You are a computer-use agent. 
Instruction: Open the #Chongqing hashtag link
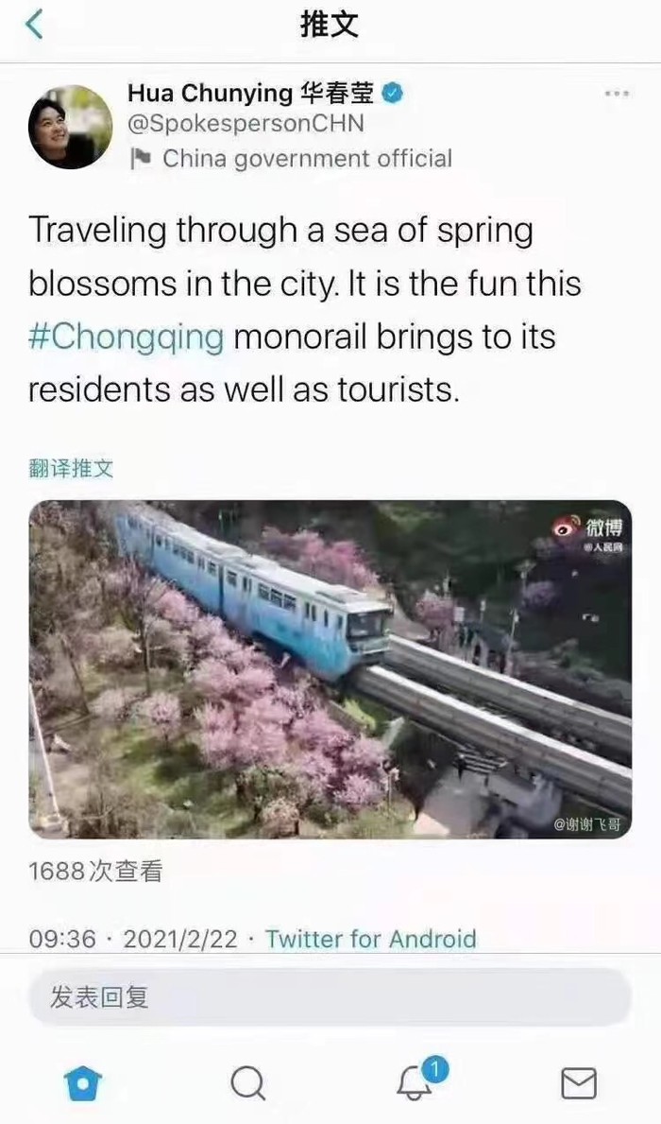pos(126,337)
